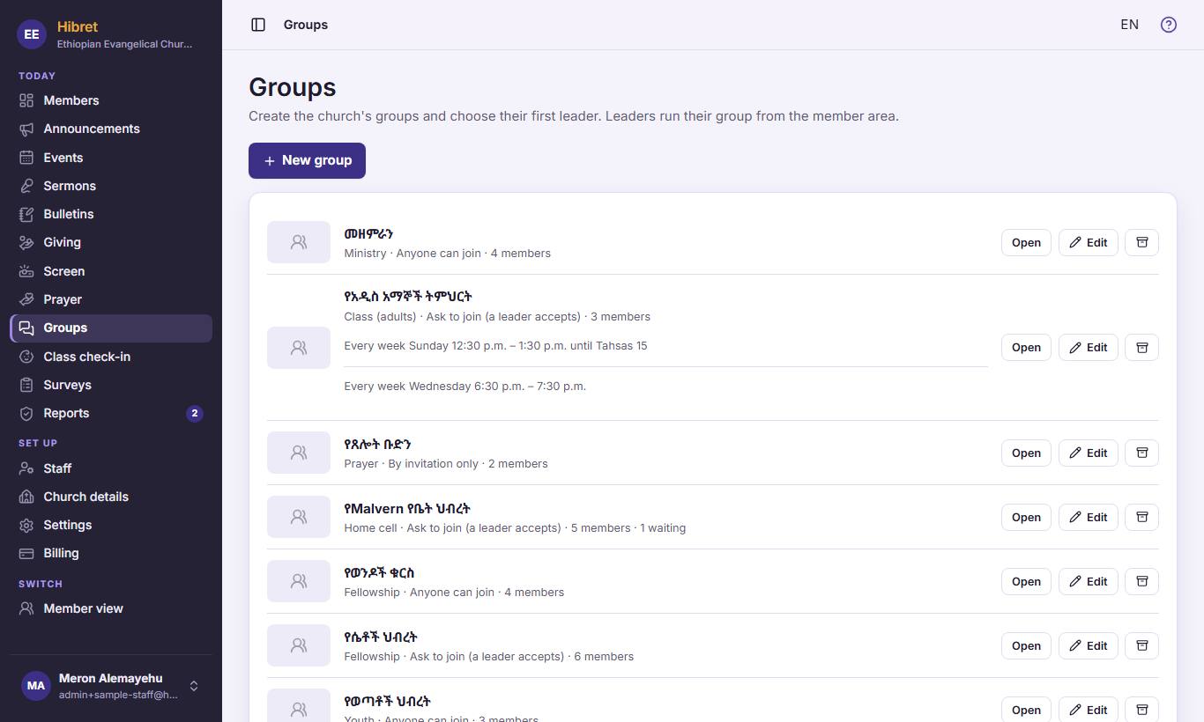Edit the የሴቶች ህብረት group
This screenshot has height=722, width=1204.
(x=1089, y=645)
